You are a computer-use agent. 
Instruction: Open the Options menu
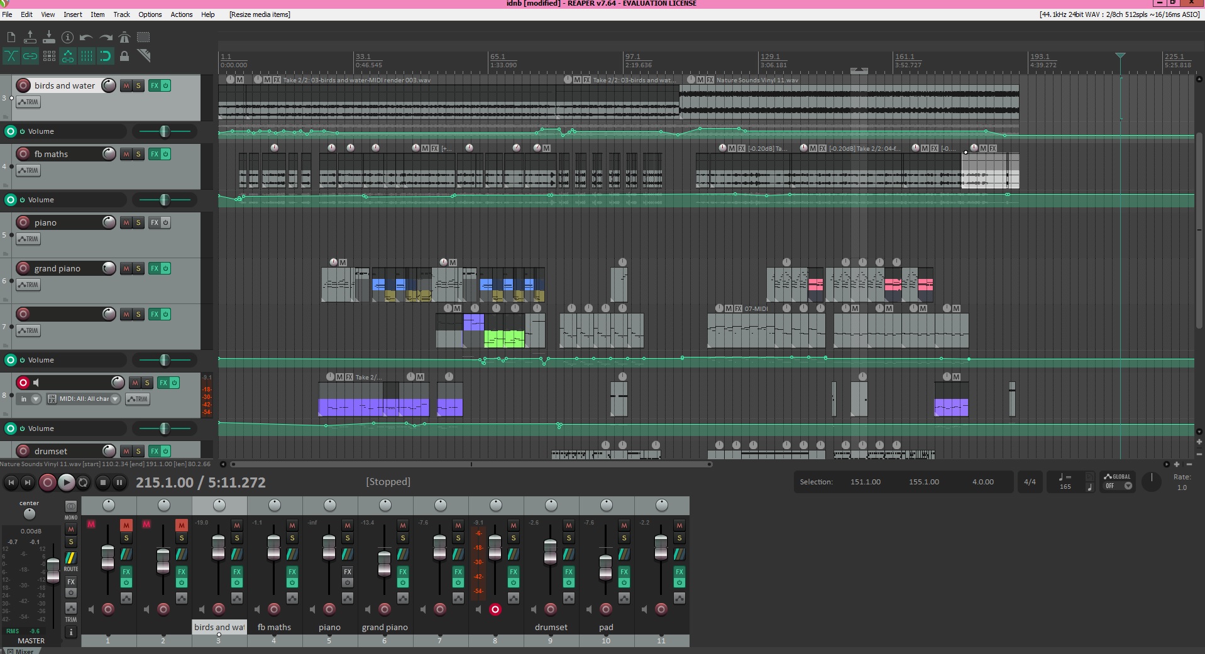(150, 14)
